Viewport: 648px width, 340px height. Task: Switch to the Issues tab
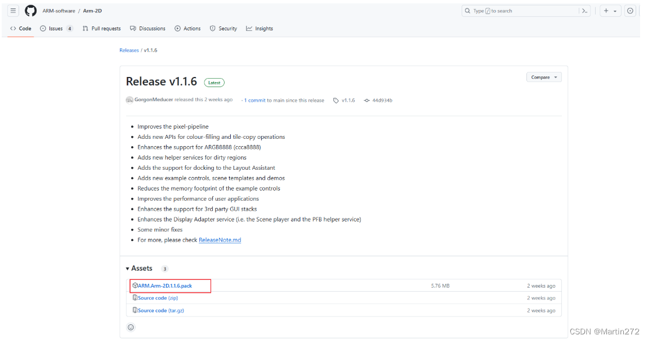(56, 29)
